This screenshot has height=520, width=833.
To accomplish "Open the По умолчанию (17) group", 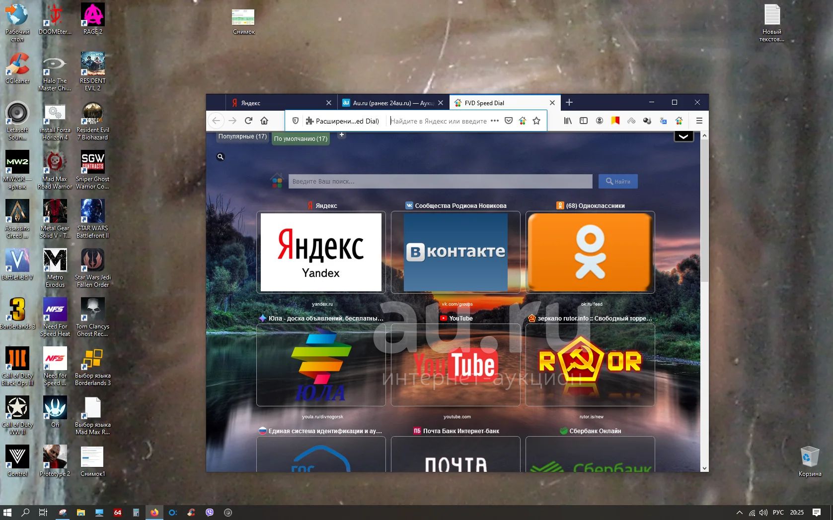I will pyautogui.click(x=301, y=139).
